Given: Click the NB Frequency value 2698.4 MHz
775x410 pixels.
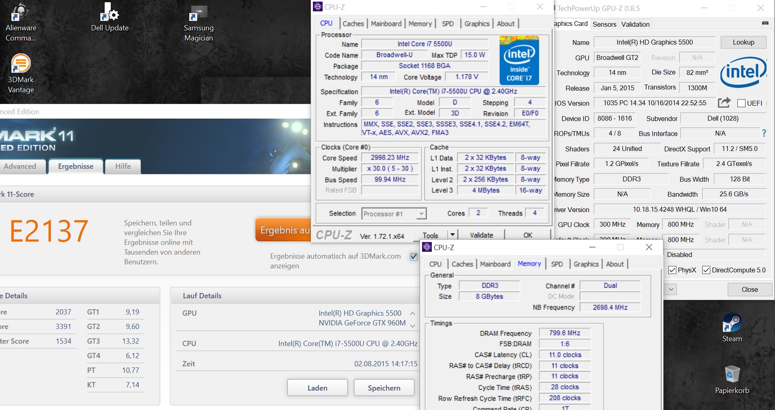Looking at the screenshot, I should (x=610, y=307).
